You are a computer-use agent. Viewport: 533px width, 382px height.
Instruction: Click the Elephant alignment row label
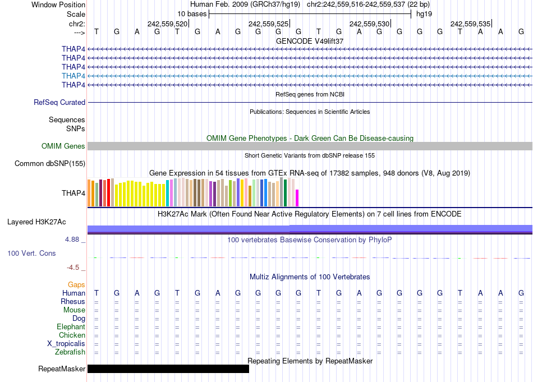pyautogui.click(x=71, y=327)
